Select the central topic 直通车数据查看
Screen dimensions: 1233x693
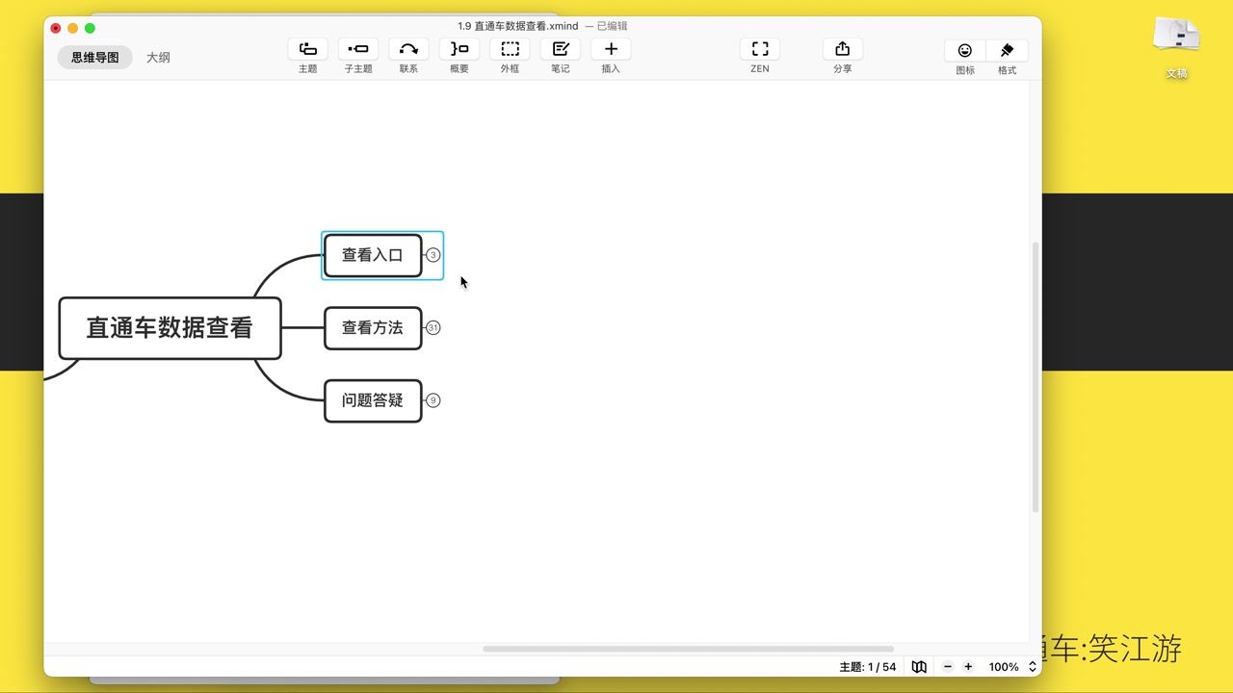[x=170, y=328]
